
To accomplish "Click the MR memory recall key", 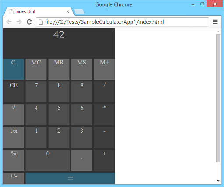I will point(59,69).
